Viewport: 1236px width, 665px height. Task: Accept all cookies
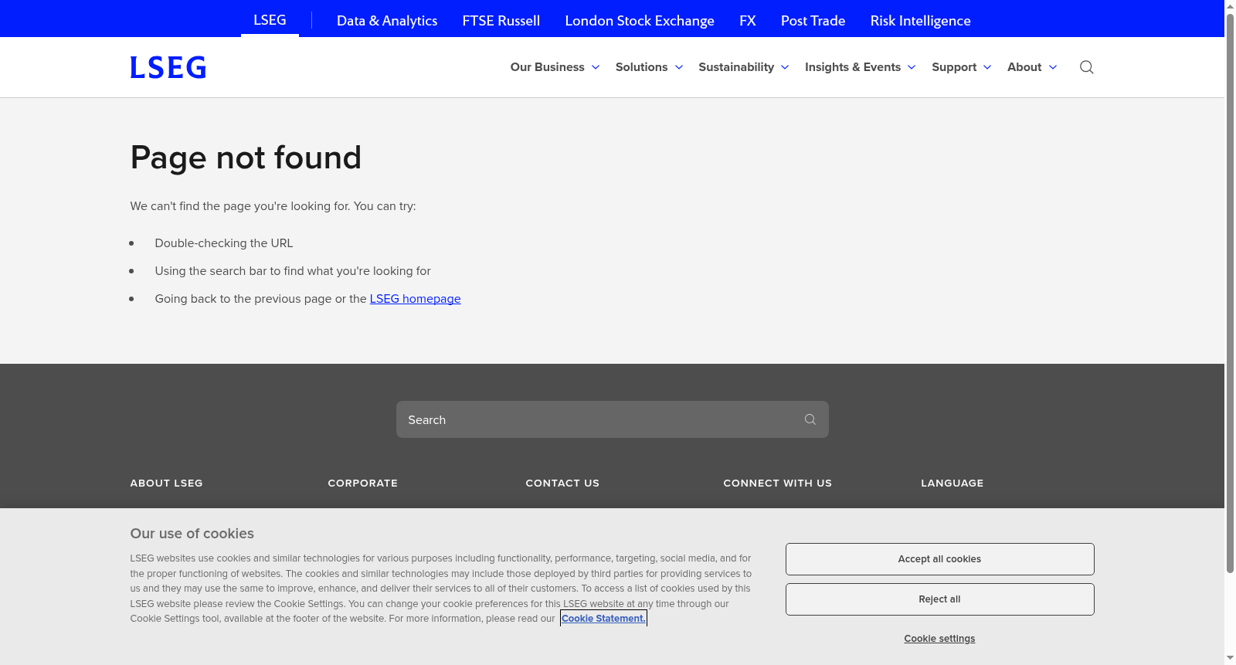pyautogui.click(x=939, y=559)
